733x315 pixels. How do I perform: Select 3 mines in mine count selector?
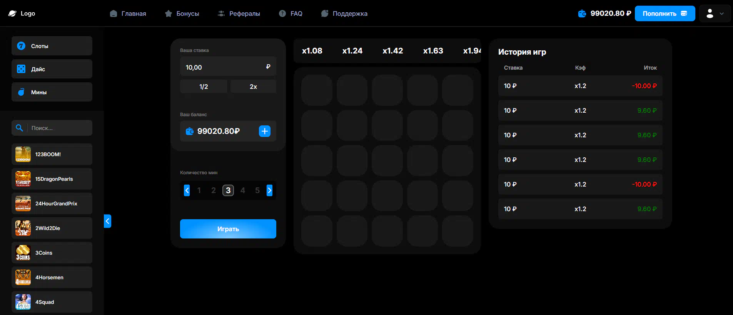click(x=228, y=190)
